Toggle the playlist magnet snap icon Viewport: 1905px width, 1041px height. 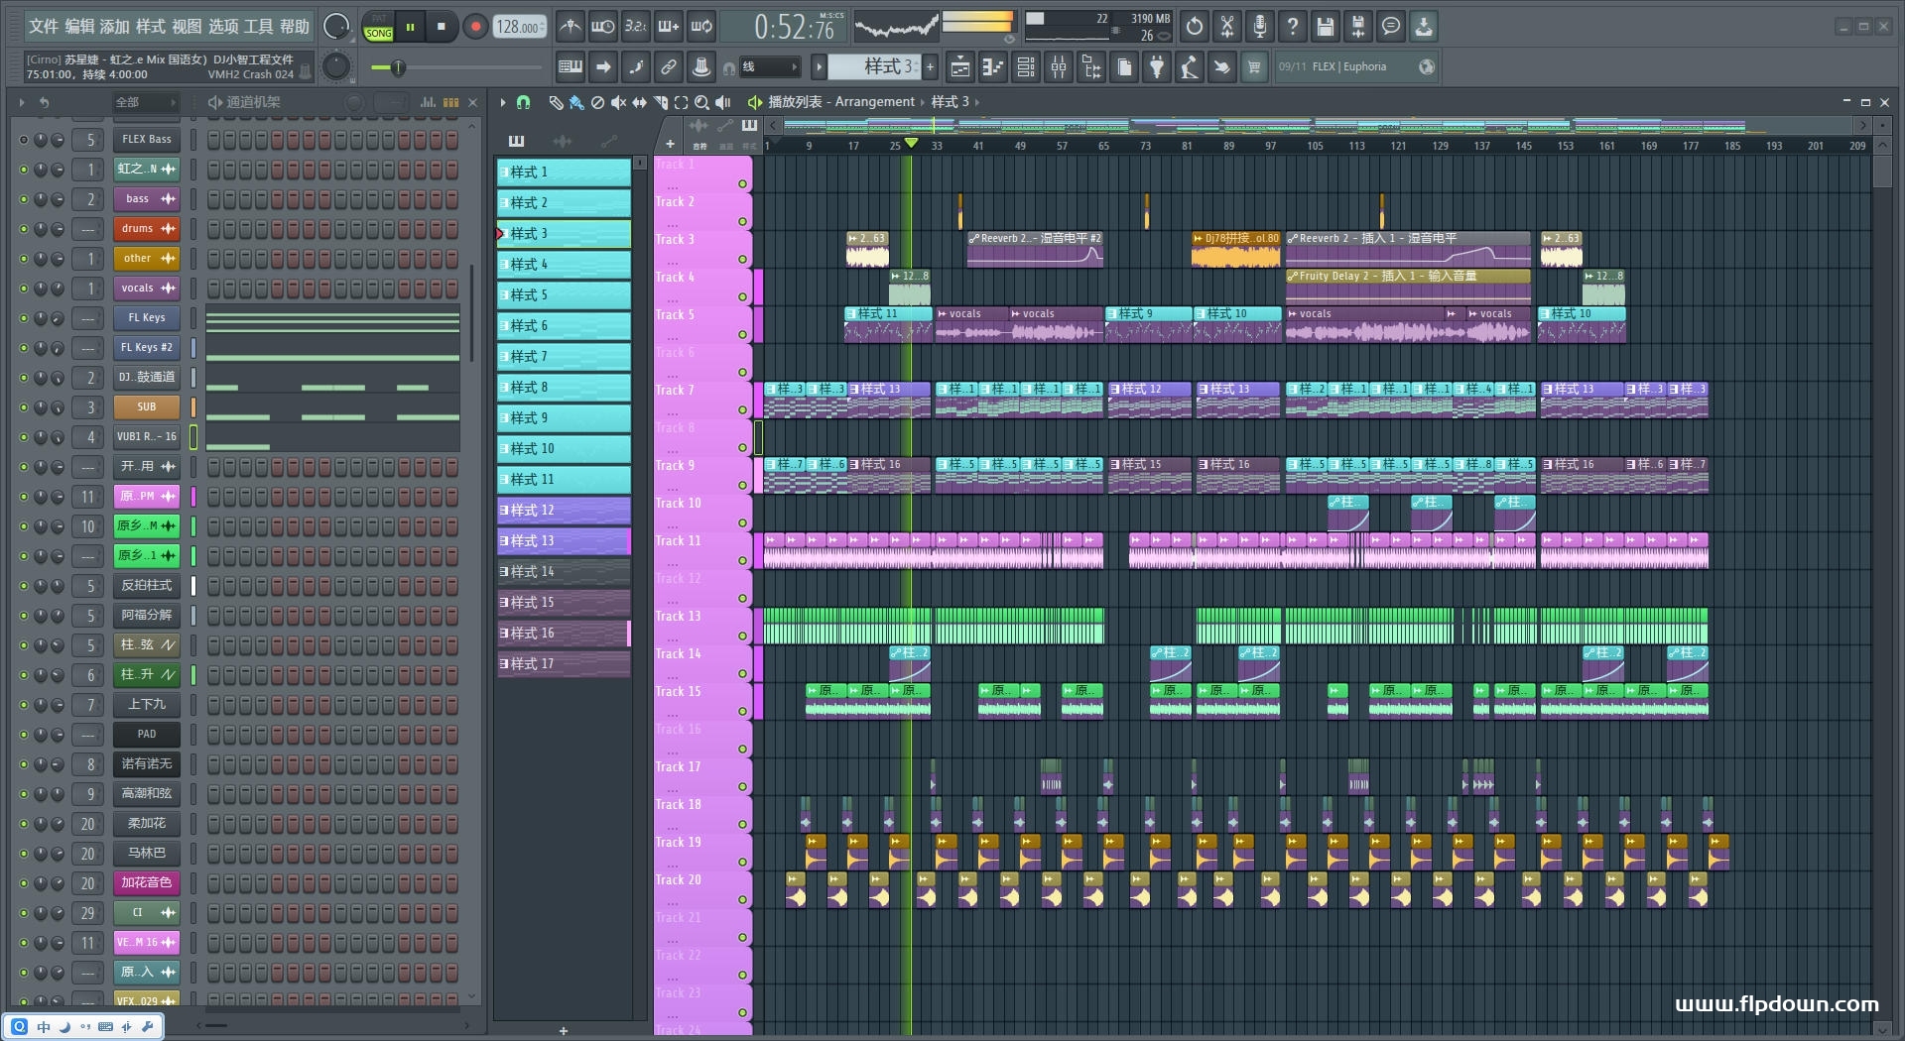[524, 102]
